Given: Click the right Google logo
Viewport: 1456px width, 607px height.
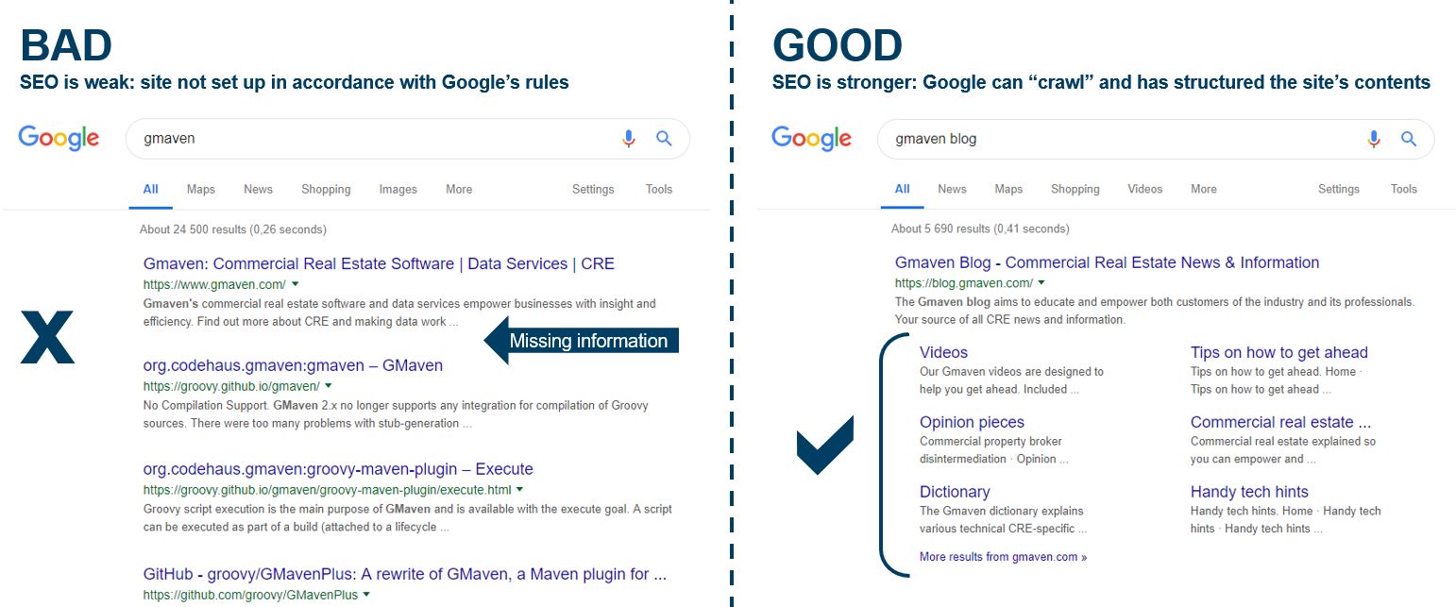Looking at the screenshot, I should pos(811,138).
